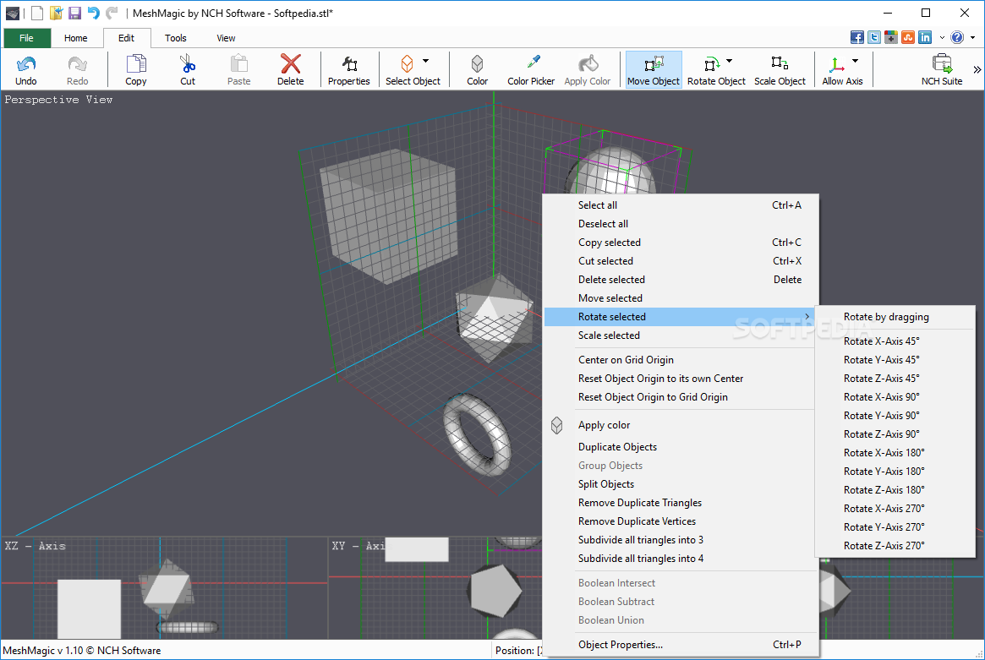The image size is (985, 660).
Task: Share via the LinkedIn icon
Action: (x=925, y=37)
